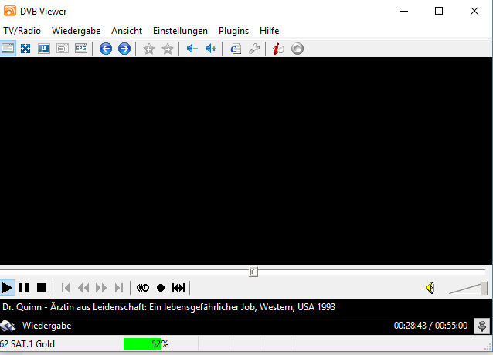Screen dimensions: 493x355
Task: Expand the Einstellungen menu
Action: (x=180, y=30)
